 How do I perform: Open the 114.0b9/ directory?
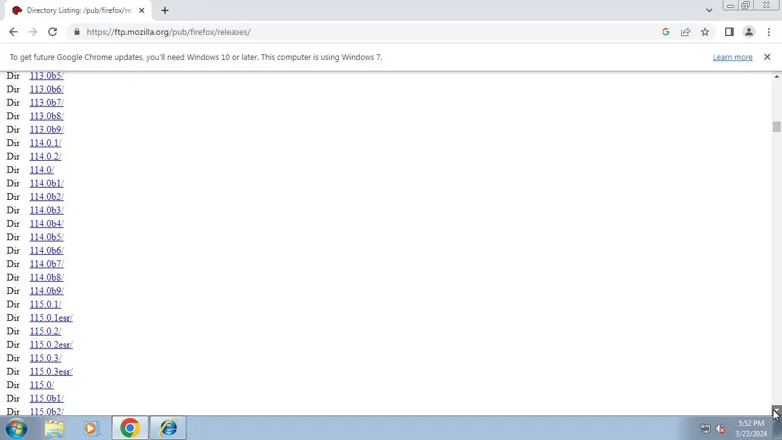(x=46, y=291)
